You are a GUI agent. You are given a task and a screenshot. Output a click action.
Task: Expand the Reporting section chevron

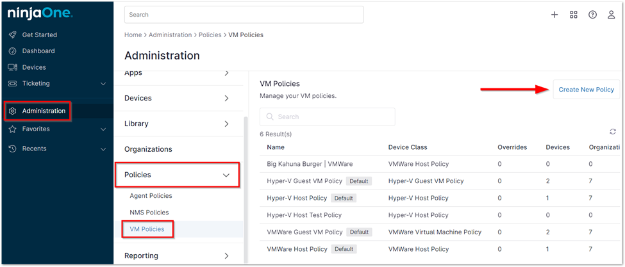[x=227, y=255]
